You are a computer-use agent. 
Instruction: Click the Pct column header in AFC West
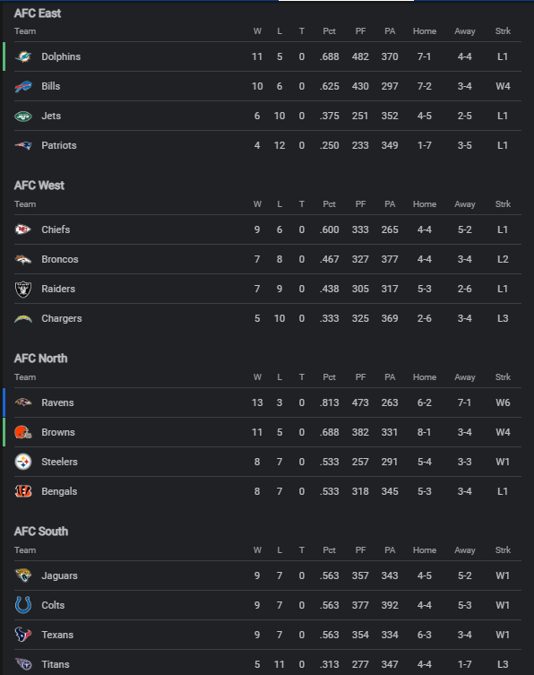tap(329, 204)
